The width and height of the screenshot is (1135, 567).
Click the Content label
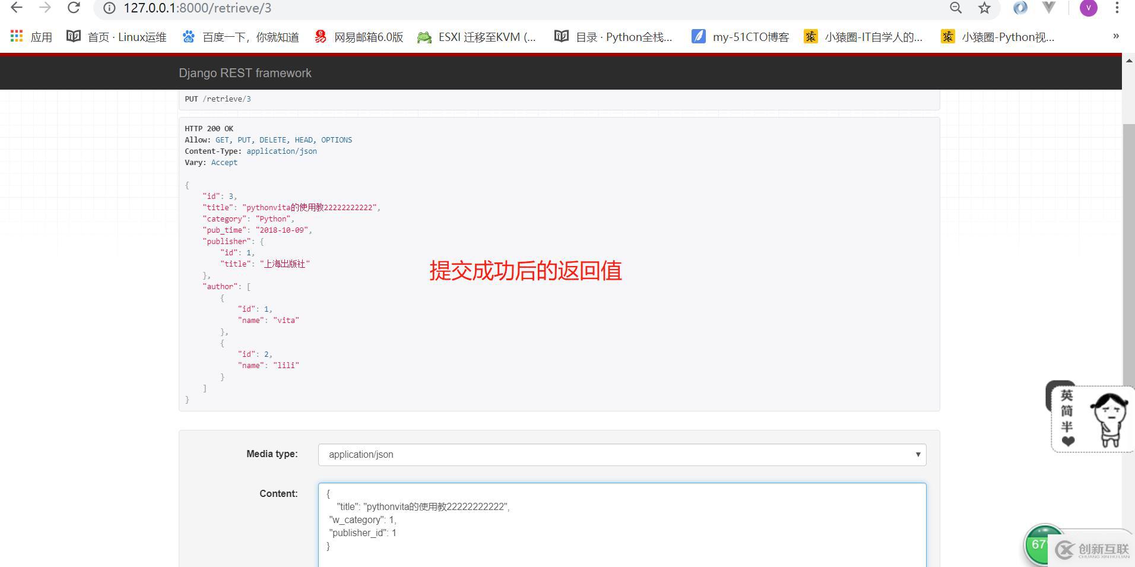(x=278, y=493)
